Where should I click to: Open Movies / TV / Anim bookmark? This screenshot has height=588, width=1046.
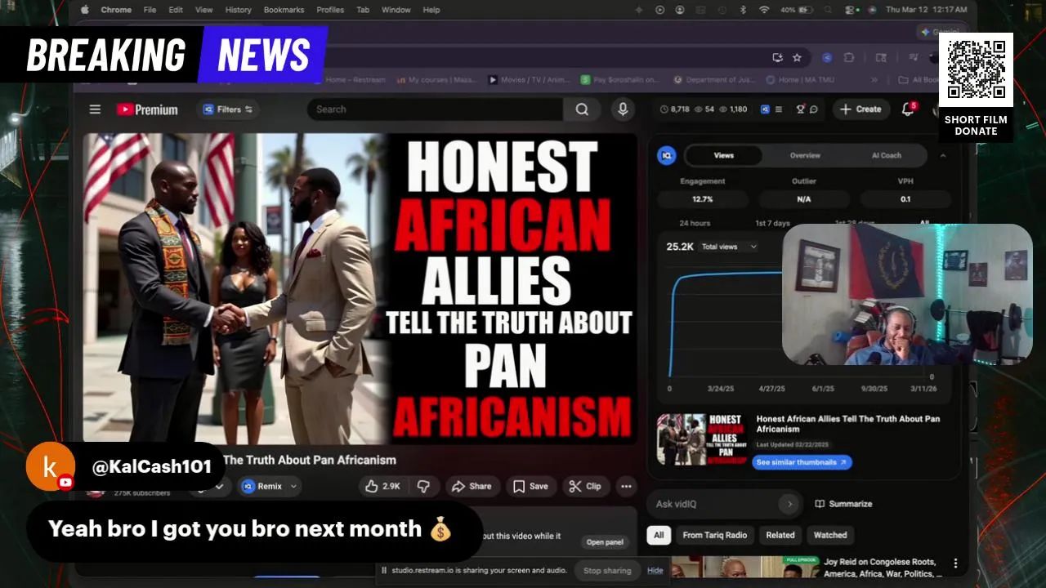click(529, 80)
